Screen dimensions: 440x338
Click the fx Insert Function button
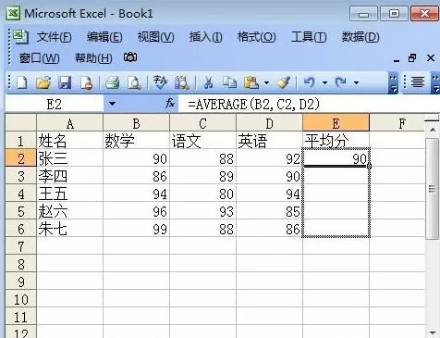point(170,104)
